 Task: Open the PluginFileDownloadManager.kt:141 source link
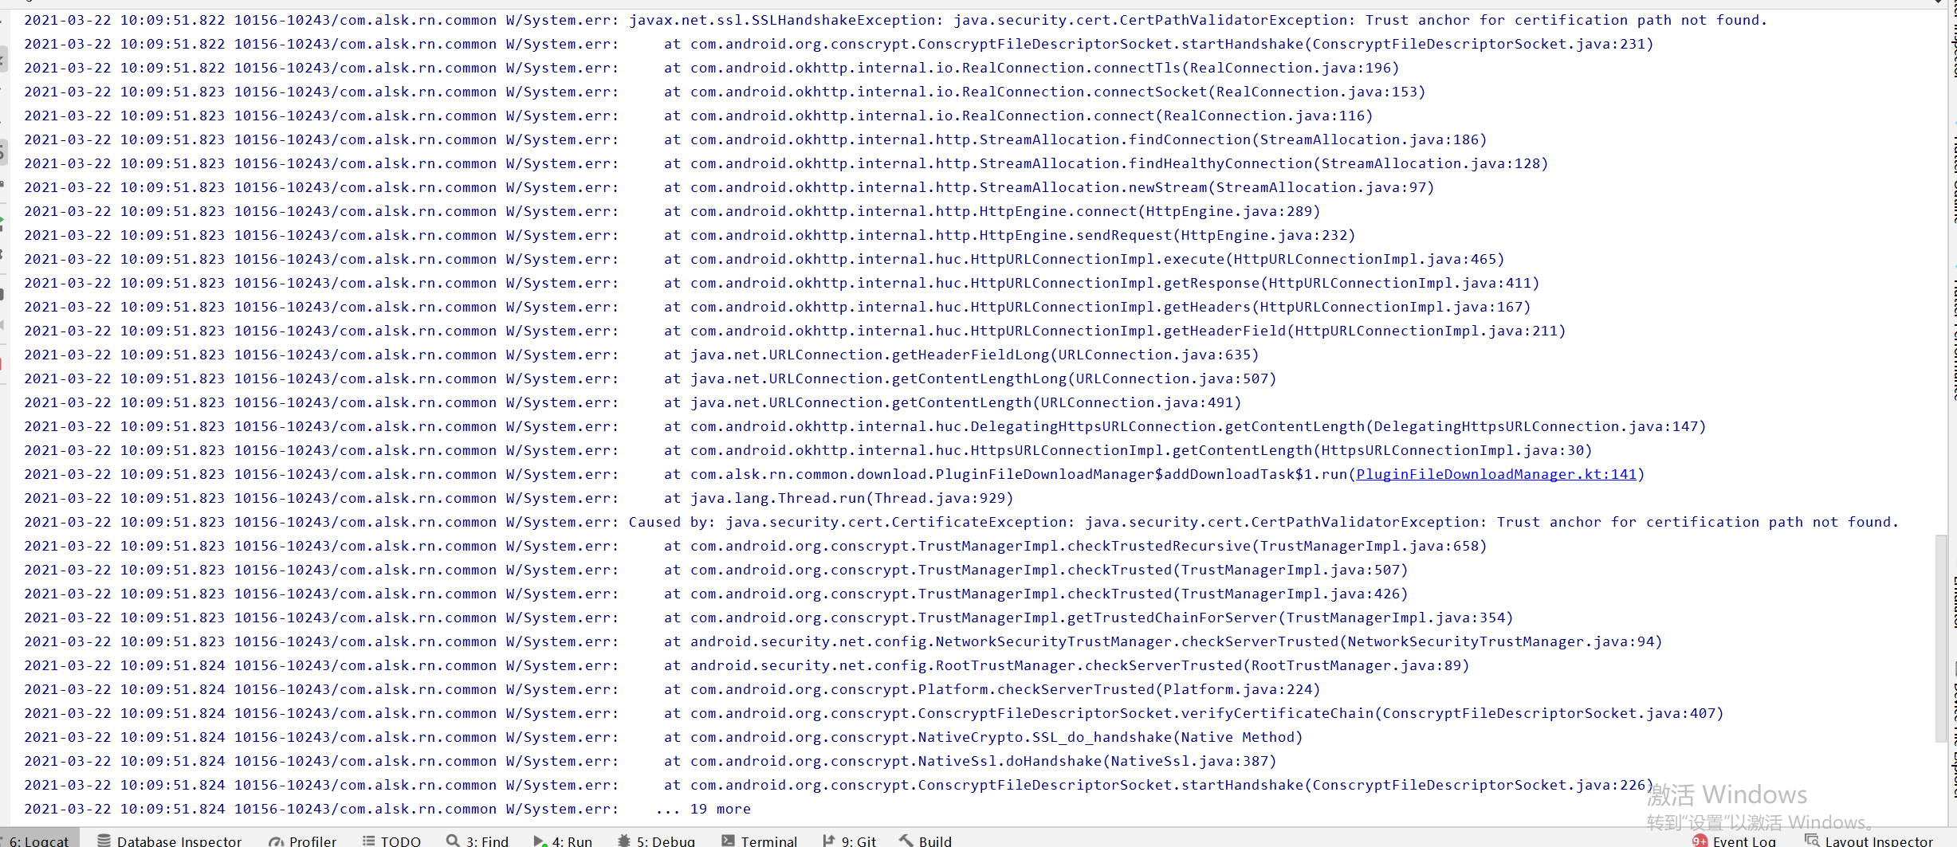coord(1497,473)
